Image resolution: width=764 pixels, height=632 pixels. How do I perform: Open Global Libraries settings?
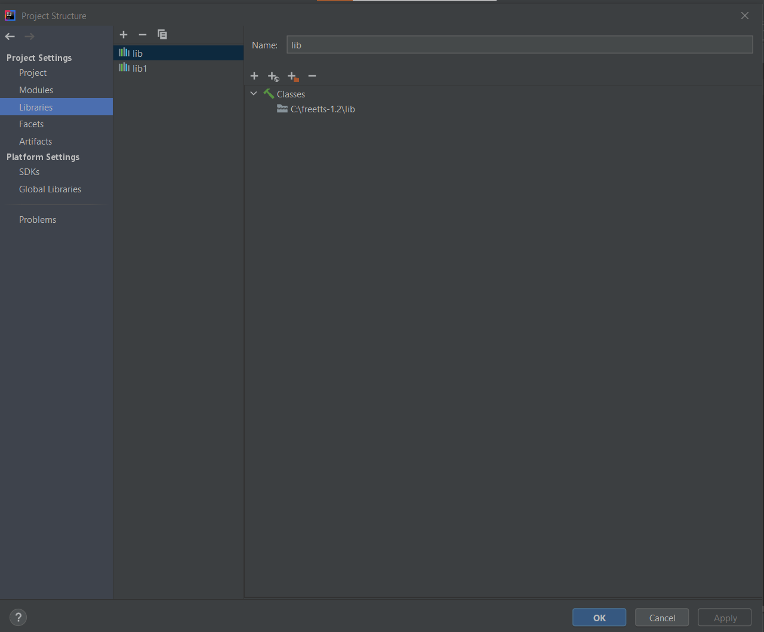[x=50, y=189]
